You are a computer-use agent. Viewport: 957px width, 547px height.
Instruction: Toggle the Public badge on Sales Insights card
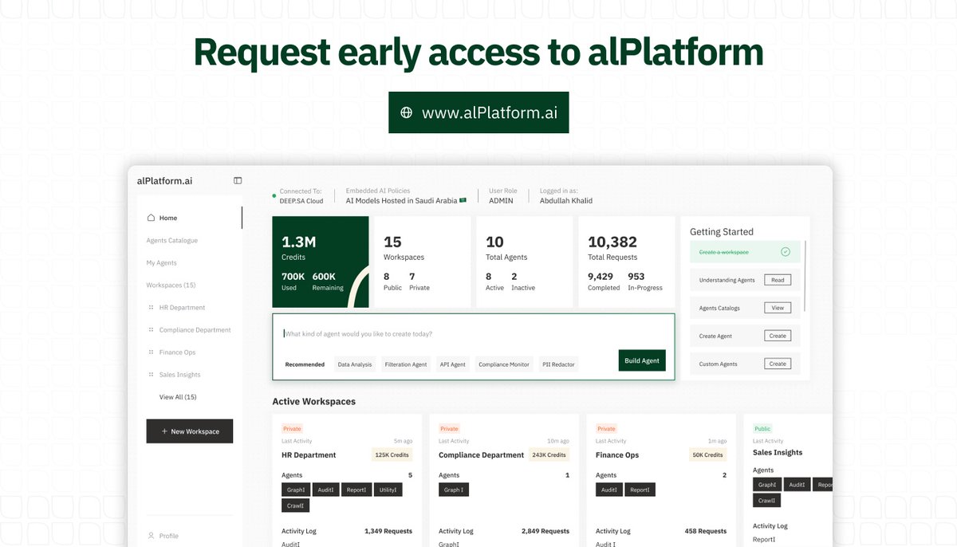coord(762,428)
